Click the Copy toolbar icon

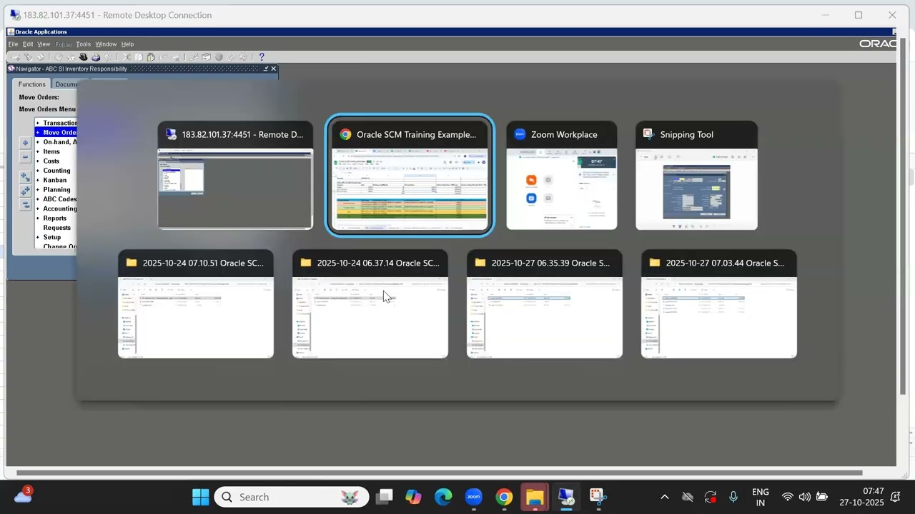139,57
